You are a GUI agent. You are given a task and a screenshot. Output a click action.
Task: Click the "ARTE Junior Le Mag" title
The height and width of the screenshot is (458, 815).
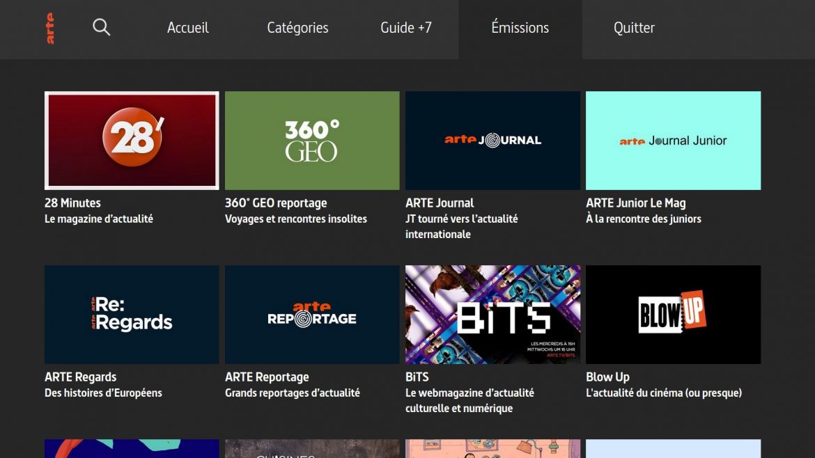636,203
